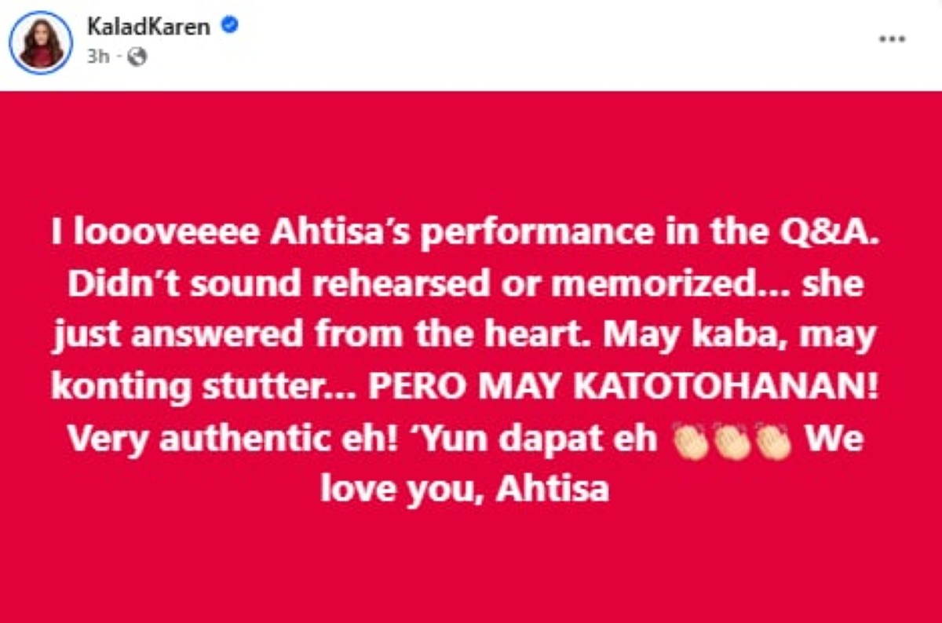This screenshot has height=623, width=942.
Task: Click the last clapping hands emoji
Action: tap(775, 442)
